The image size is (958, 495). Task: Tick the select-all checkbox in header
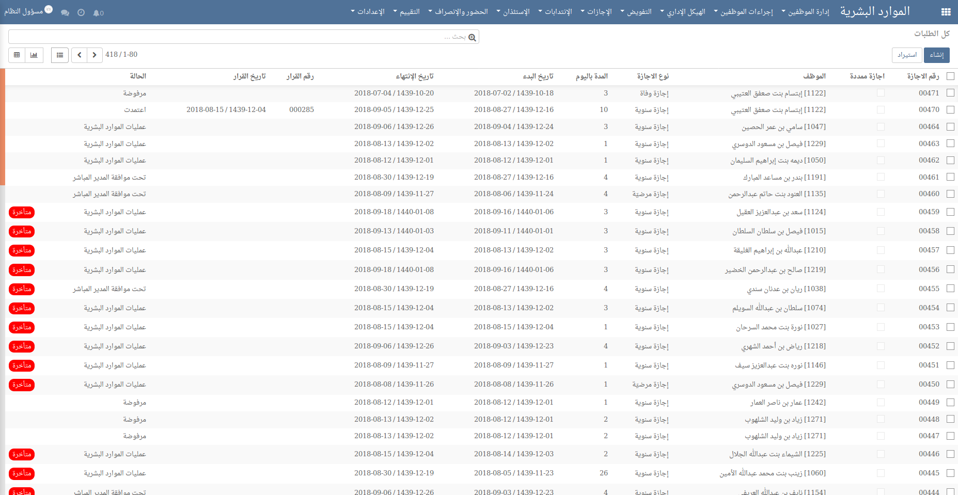click(950, 76)
